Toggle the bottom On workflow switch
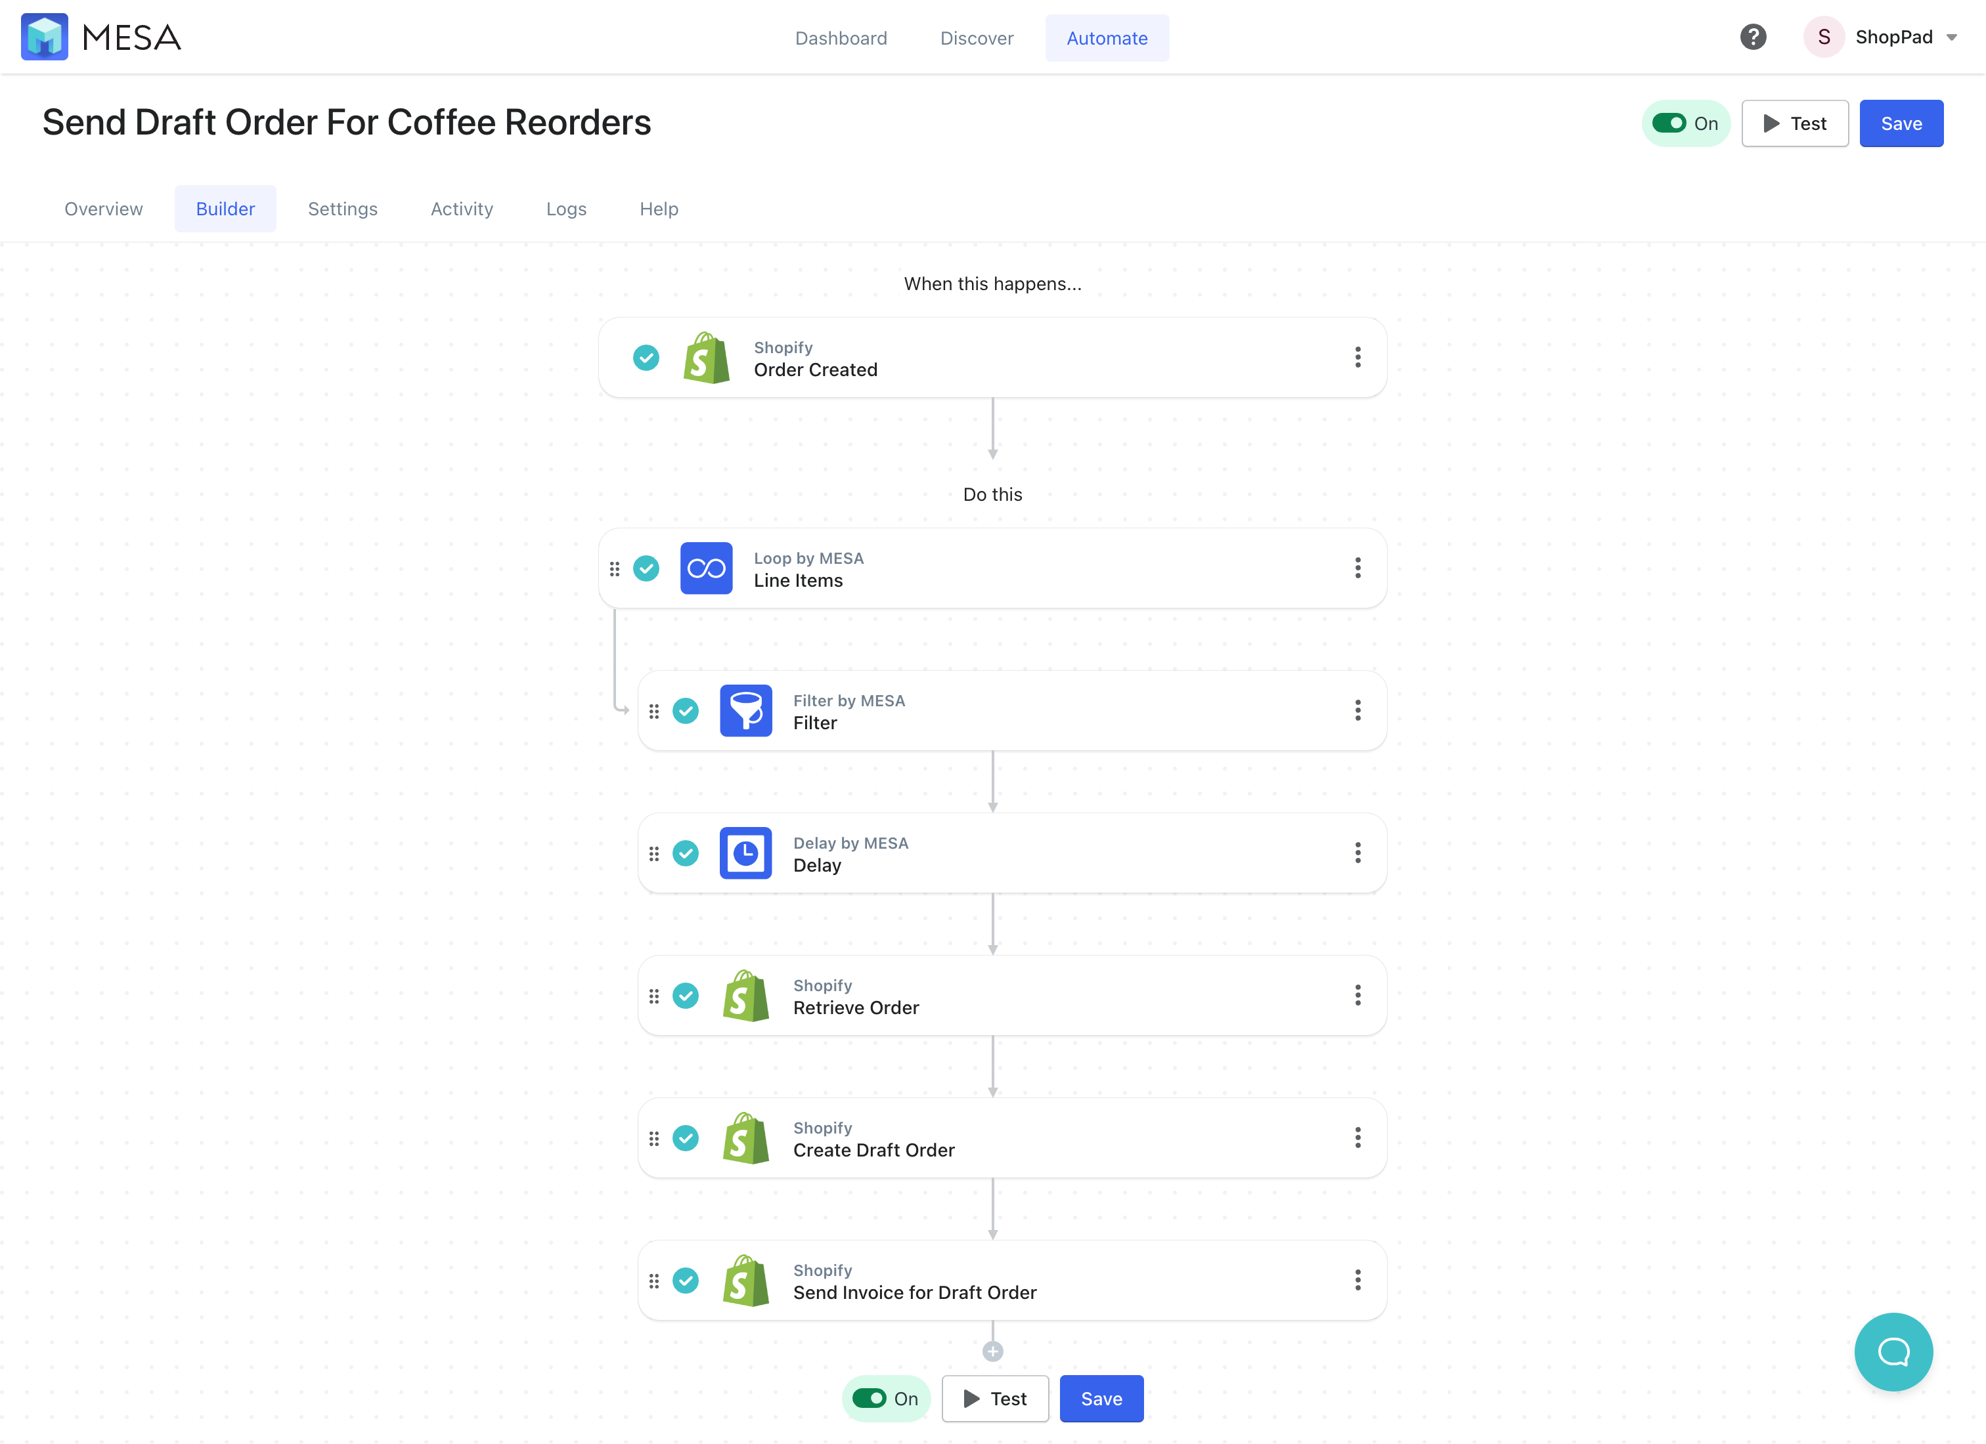Image resolution: width=1986 pixels, height=1444 pixels. [x=869, y=1399]
